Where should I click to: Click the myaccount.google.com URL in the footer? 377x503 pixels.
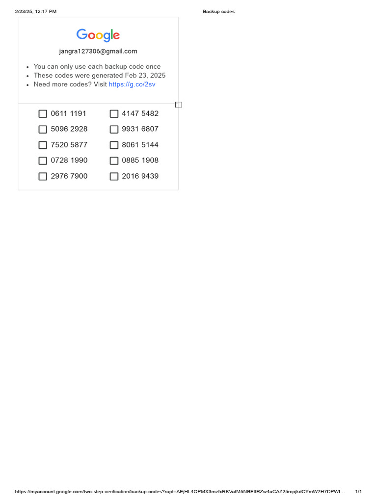pos(180,492)
